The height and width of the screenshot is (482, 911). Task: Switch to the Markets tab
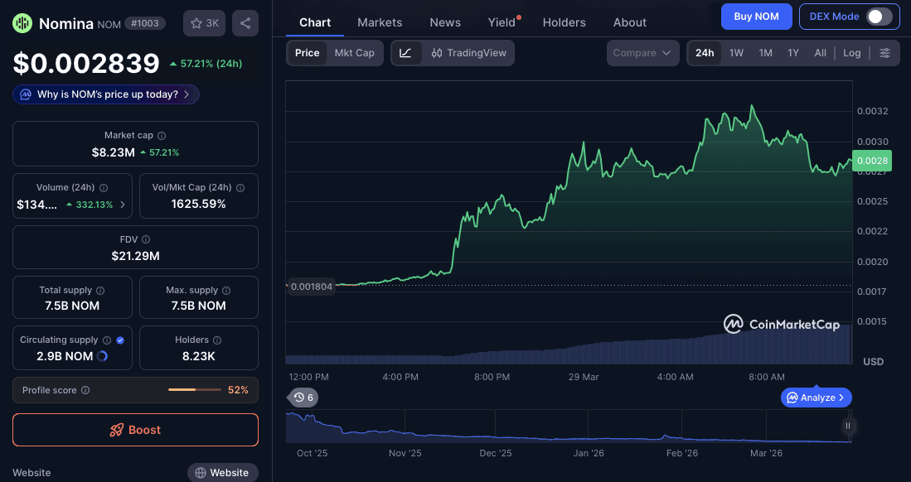pyautogui.click(x=379, y=22)
